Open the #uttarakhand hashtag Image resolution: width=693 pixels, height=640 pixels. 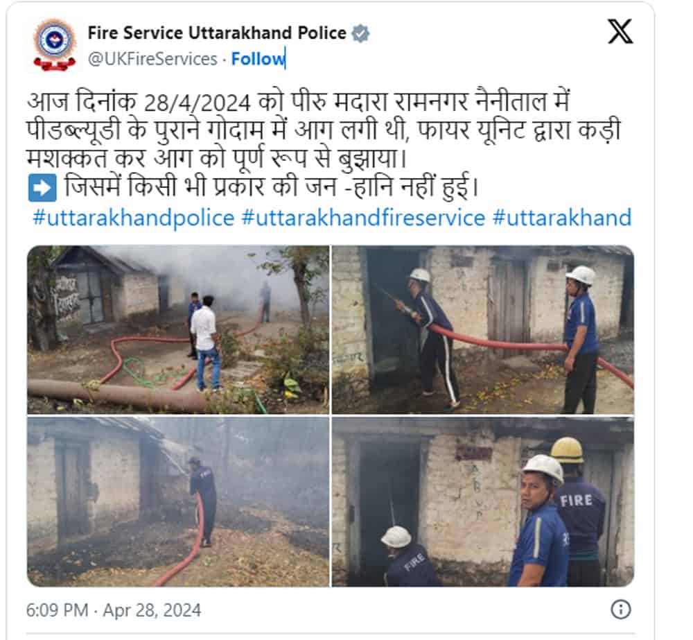click(562, 218)
